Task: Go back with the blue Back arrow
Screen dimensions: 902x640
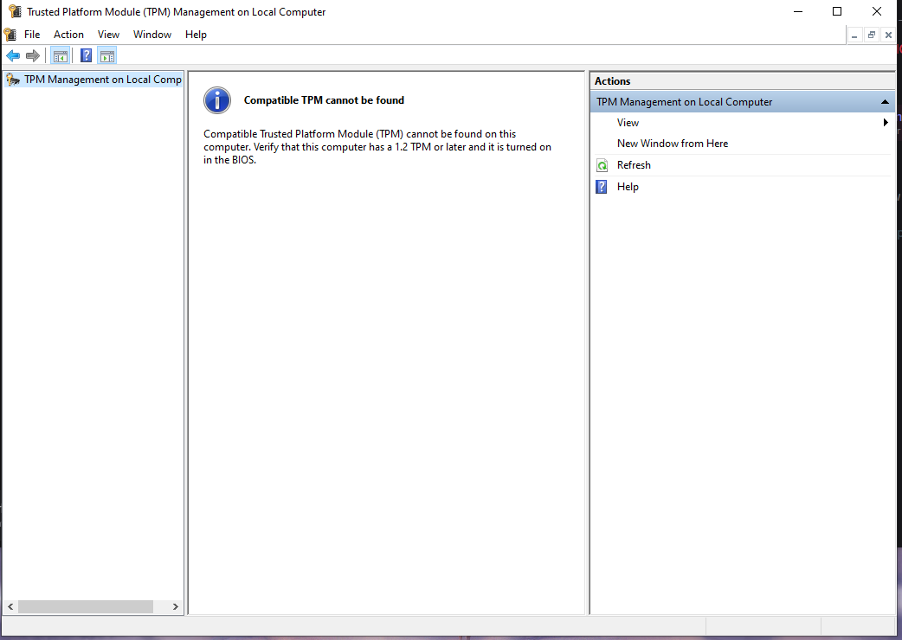Action: 13,55
